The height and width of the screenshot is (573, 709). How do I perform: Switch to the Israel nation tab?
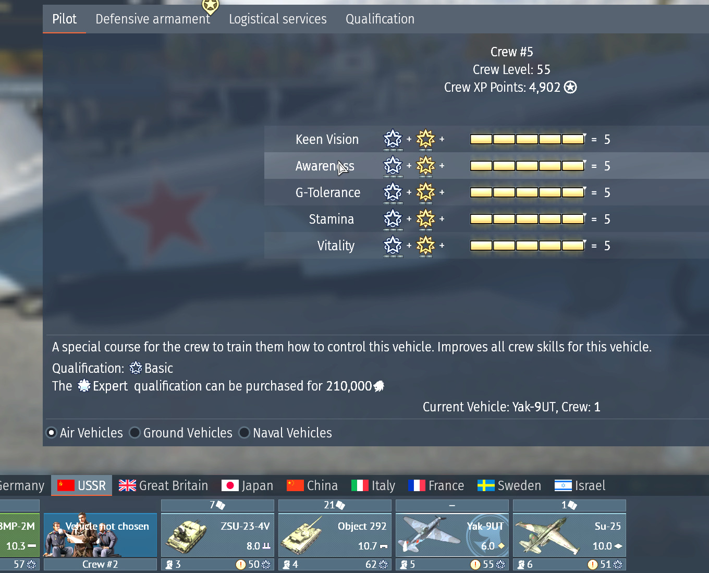point(580,485)
